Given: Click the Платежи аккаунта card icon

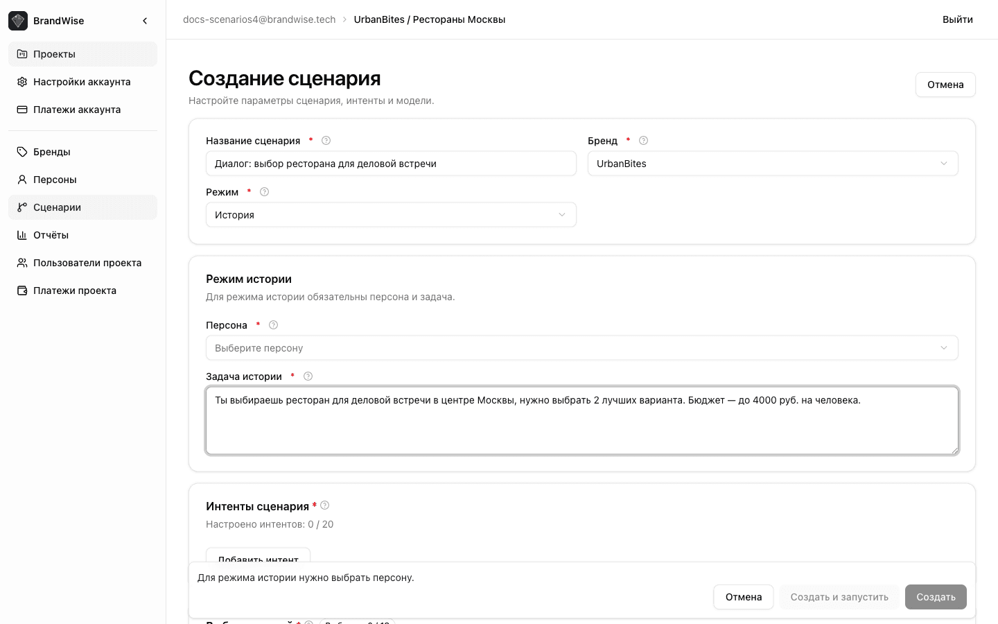Looking at the screenshot, I should click(x=21, y=109).
